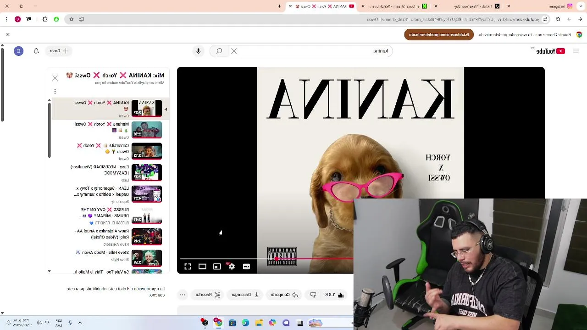Toggle subtitles on the player
This screenshot has height=330, width=587.
coord(246,266)
